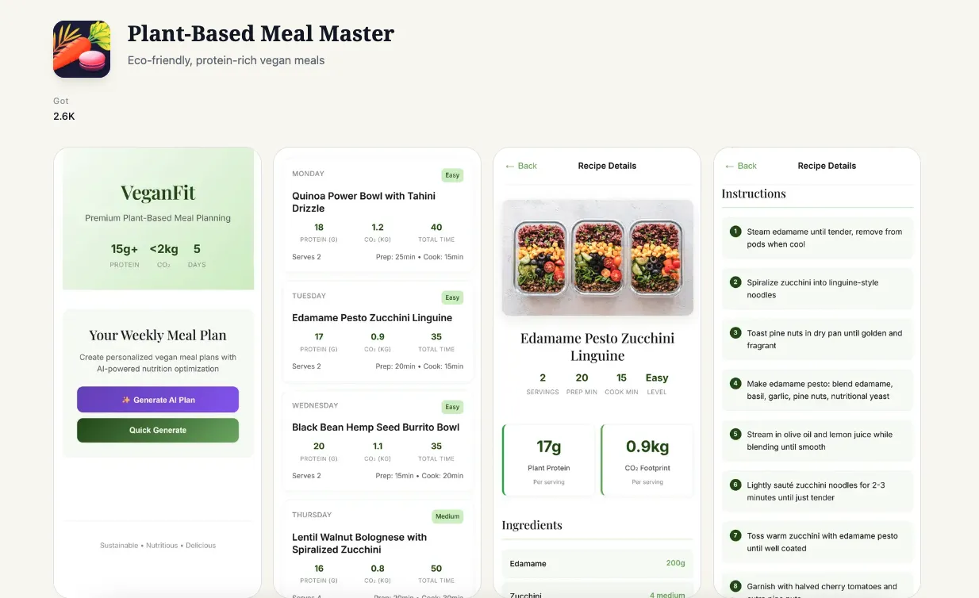The width and height of the screenshot is (979, 598).
Task: Click the VeganFit title heading
Action: tap(158, 193)
